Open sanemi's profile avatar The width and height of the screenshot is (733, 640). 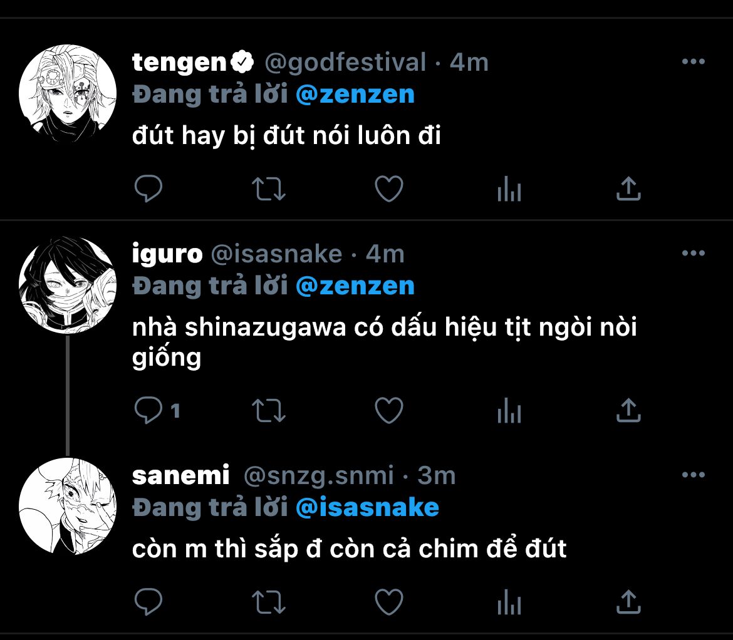[x=68, y=507]
